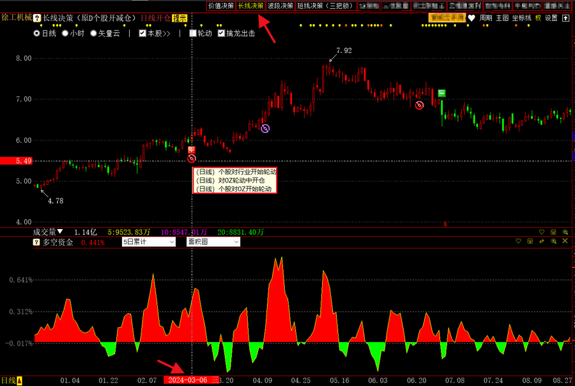Image resolution: width=575 pixels, height=386 pixels.
Task: Click the up-arrow icon beside 设置
Action: click(565, 19)
